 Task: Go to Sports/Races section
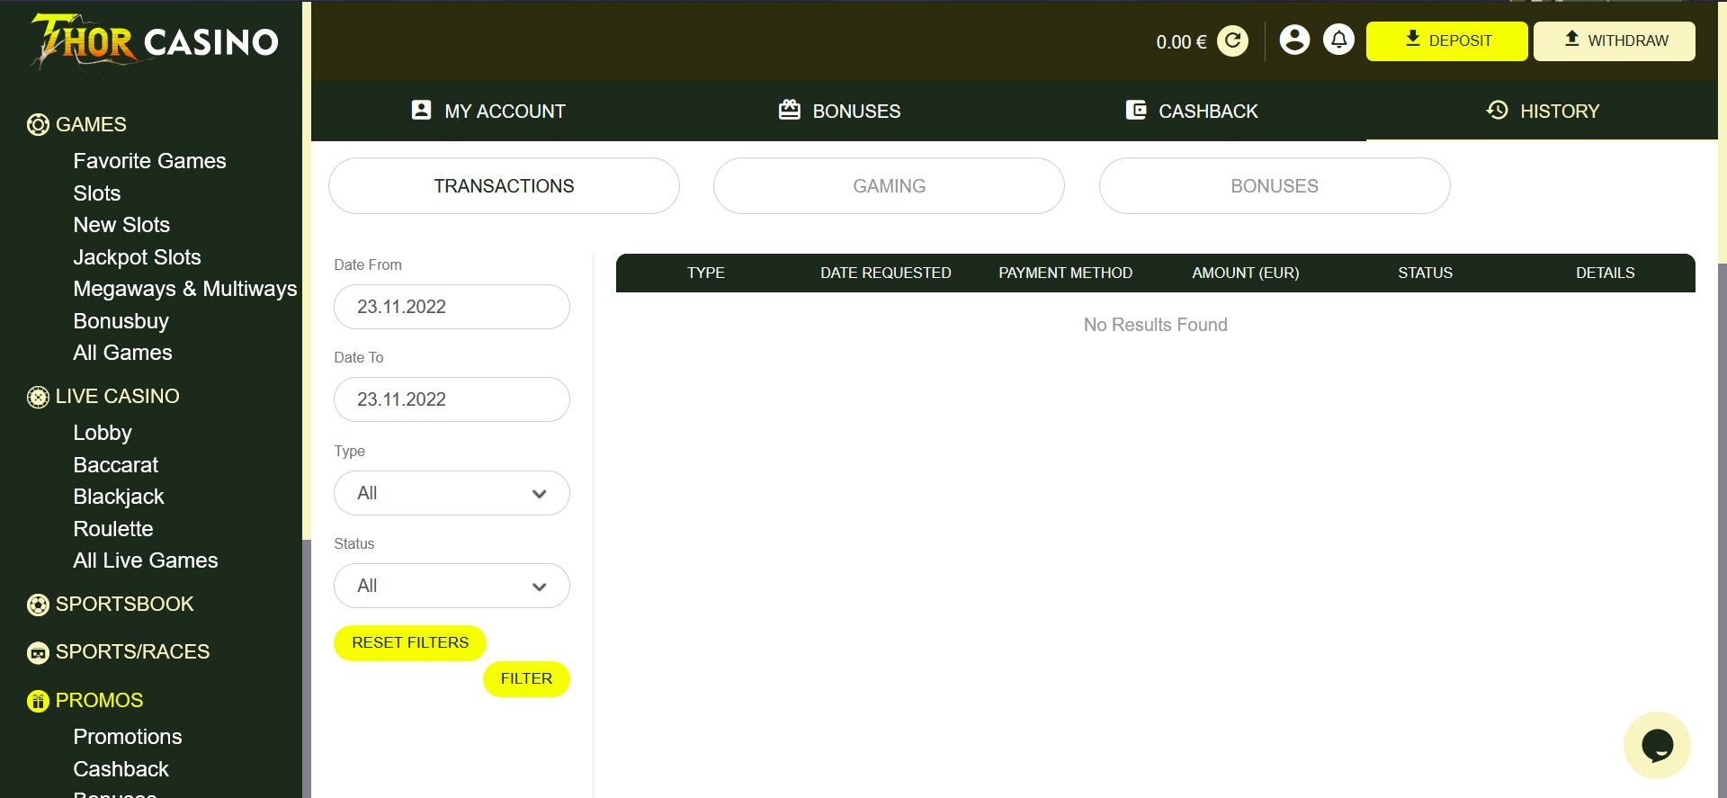click(x=132, y=652)
